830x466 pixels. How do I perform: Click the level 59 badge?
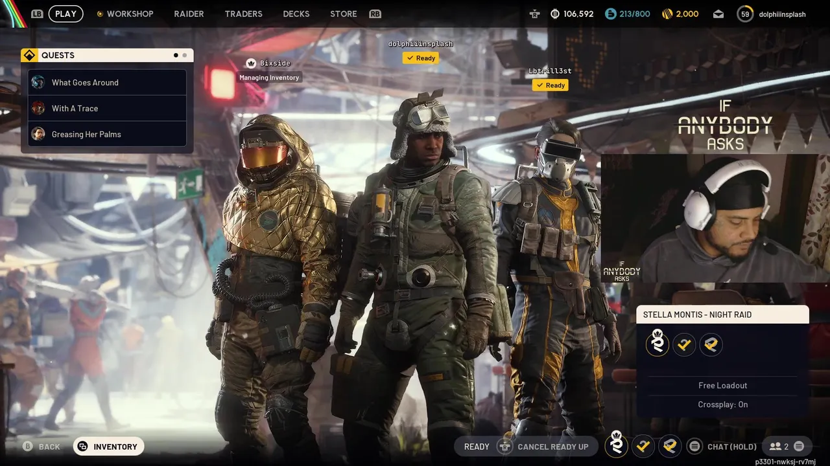745,14
